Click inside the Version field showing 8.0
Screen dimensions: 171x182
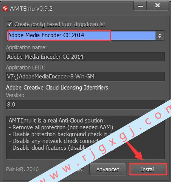pos(85,105)
